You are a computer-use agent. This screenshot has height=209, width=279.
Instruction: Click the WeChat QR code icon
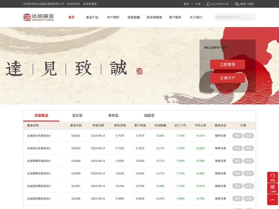tap(237, 4)
